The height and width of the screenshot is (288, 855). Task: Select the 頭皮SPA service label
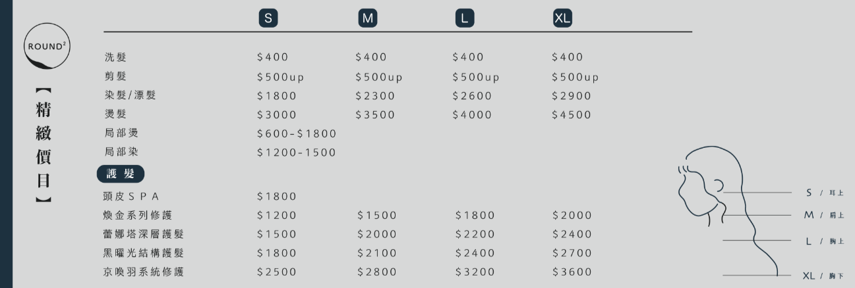[x=132, y=197]
